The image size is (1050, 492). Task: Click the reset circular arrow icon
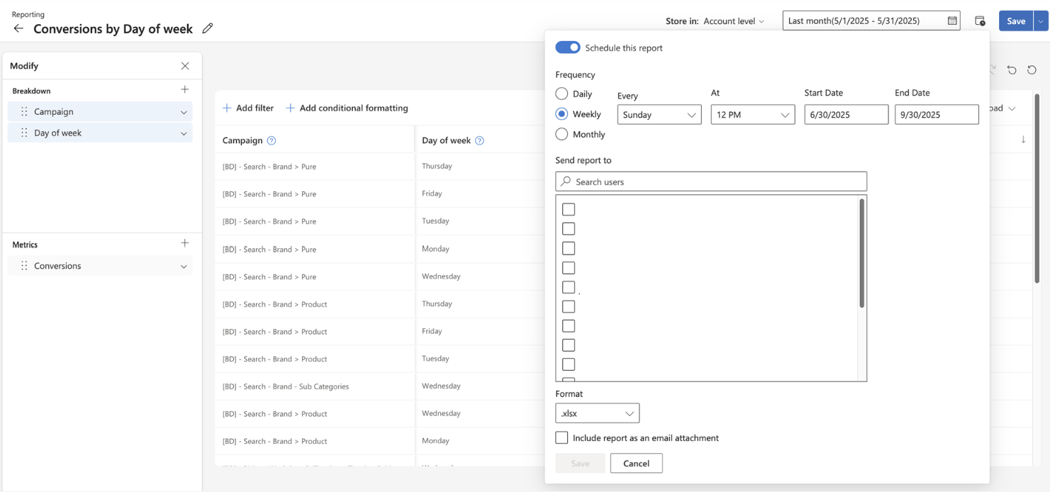click(x=1032, y=69)
